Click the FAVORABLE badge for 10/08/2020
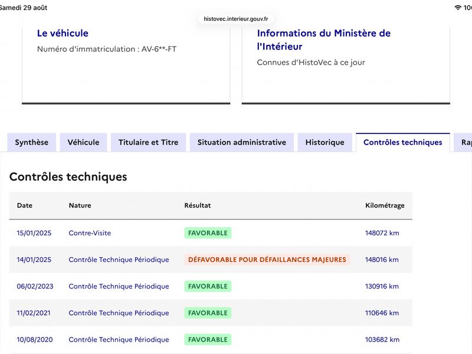Screen dimensions: 472x354 pos(208,340)
